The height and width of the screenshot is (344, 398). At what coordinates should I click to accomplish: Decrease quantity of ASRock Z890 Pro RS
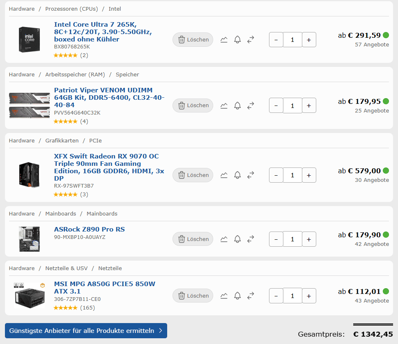click(x=276, y=239)
